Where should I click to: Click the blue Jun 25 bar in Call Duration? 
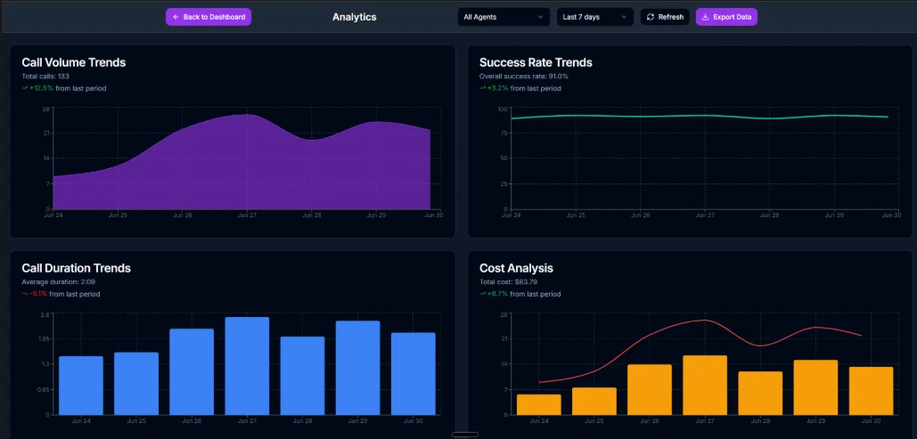(136, 384)
